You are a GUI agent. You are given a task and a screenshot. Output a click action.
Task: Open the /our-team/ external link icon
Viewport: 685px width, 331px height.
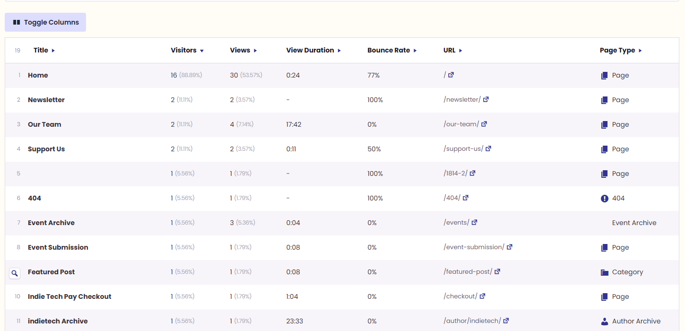pyautogui.click(x=484, y=124)
